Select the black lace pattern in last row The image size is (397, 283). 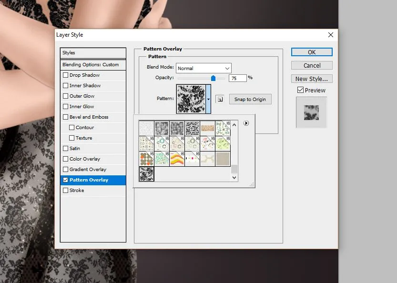(146, 174)
